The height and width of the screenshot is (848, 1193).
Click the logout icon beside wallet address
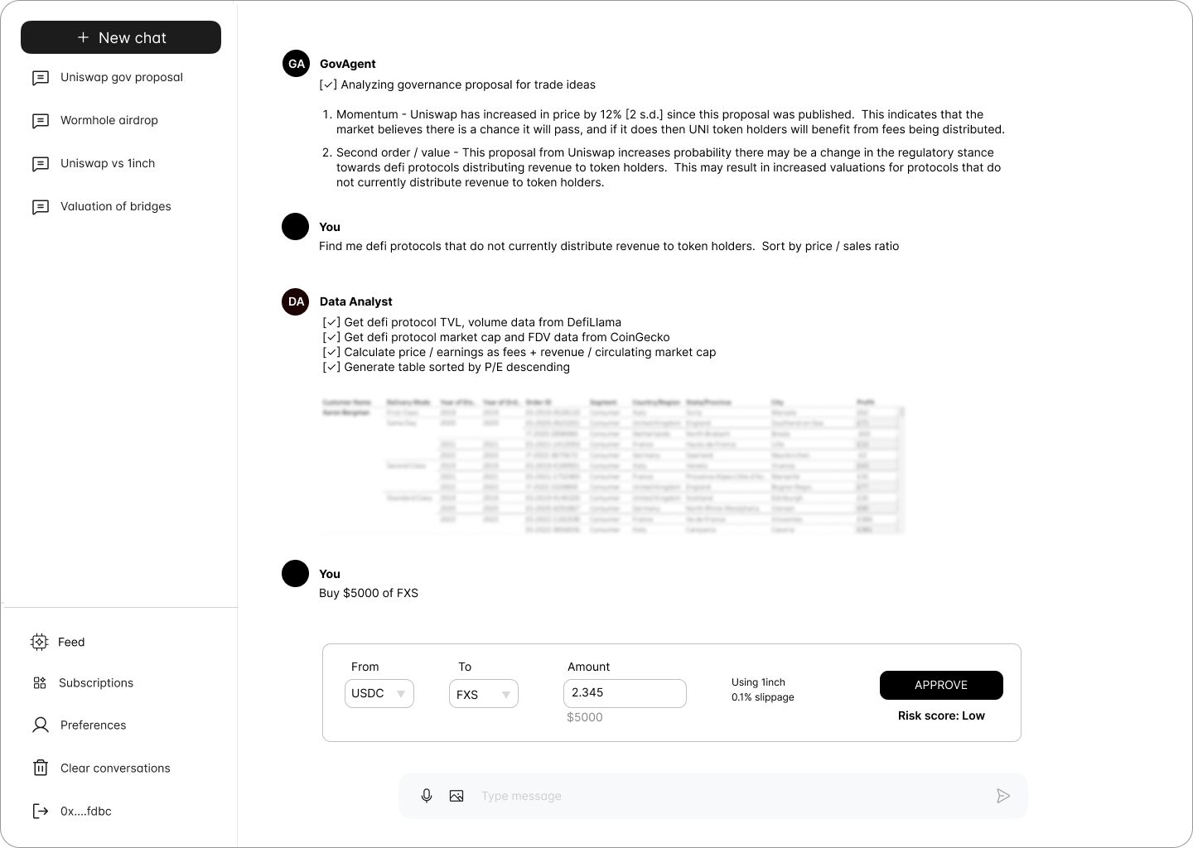coord(40,811)
